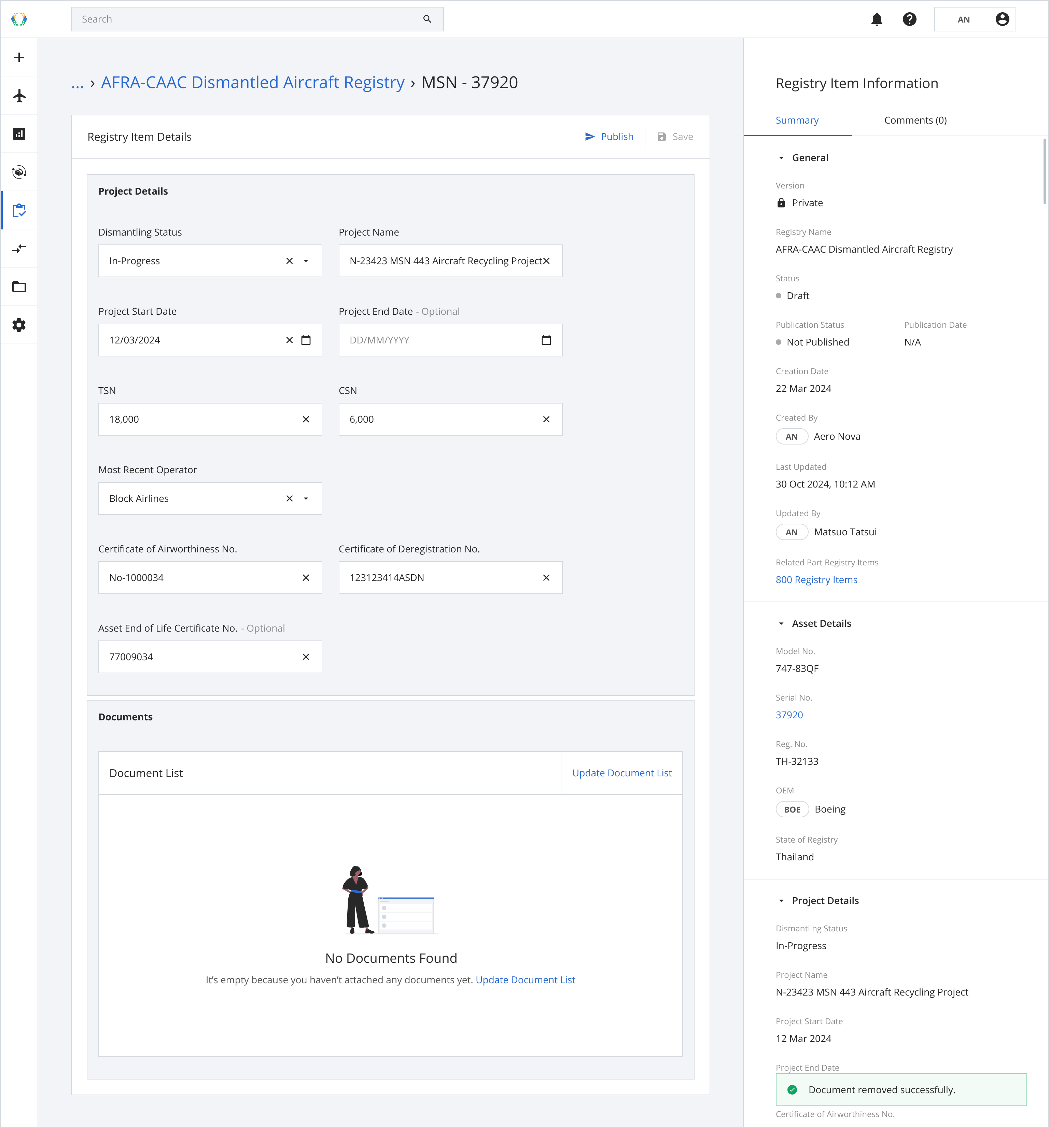The height and width of the screenshot is (1128, 1049).
Task: Click the airplane icon in sidebar
Action: coord(19,95)
